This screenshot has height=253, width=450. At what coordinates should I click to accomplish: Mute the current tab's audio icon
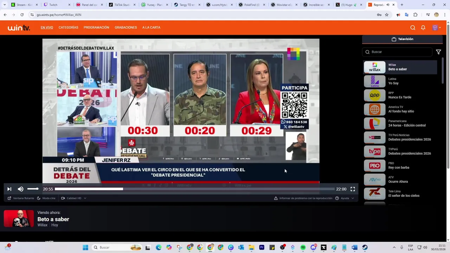[x=388, y=5]
